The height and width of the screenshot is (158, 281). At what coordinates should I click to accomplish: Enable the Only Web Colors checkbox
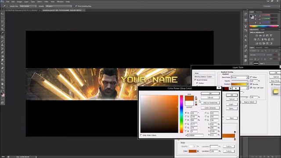[141, 135]
